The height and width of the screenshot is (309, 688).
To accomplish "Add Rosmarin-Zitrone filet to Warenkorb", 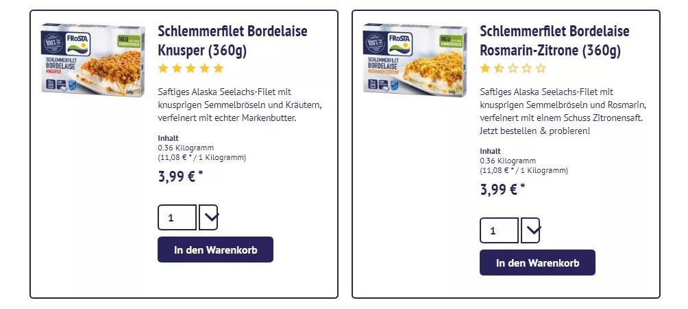I will [x=537, y=263].
